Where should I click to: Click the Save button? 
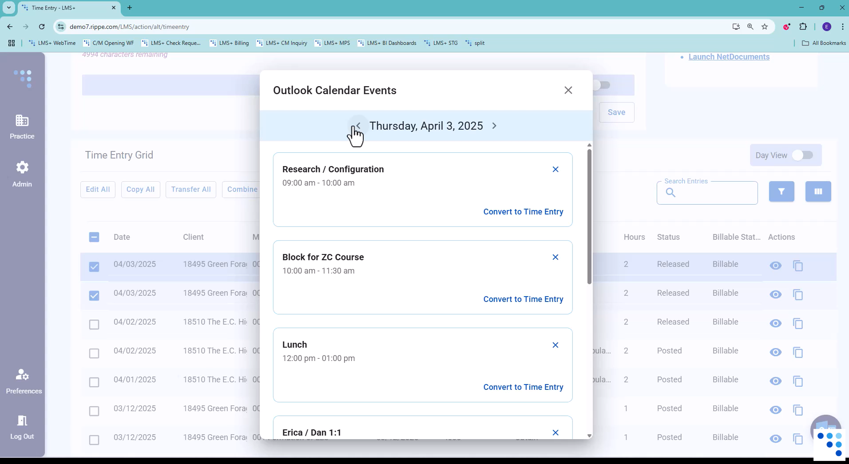point(616,112)
